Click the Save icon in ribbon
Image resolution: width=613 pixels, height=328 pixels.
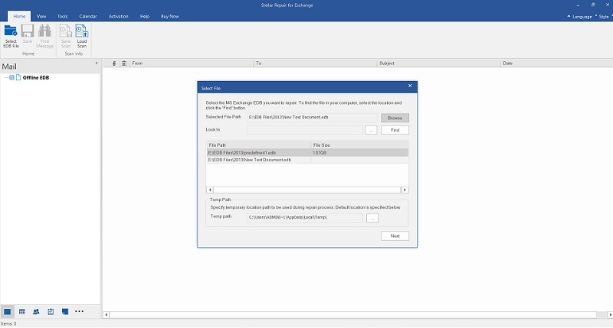[x=28, y=34]
